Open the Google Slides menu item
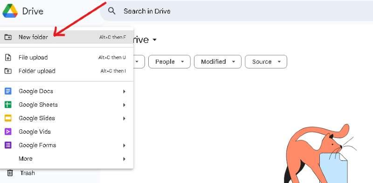 pos(67,118)
